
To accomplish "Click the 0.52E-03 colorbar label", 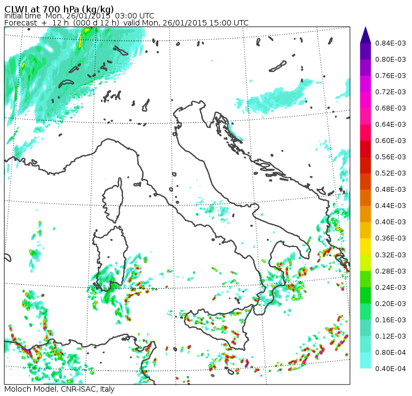I will [390, 173].
